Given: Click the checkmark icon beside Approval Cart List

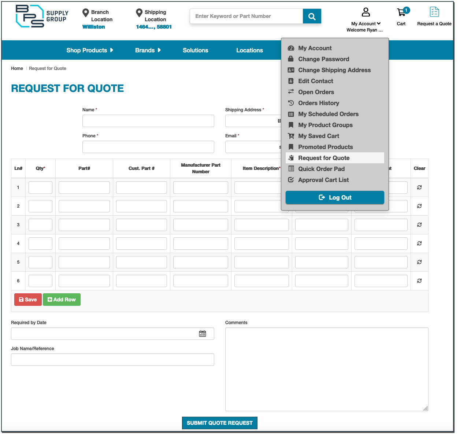Looking at the screenshot, I should coord(291,180).
